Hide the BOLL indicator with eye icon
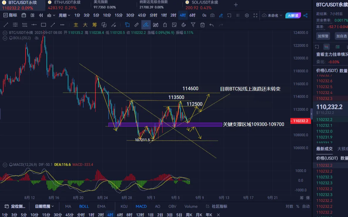348x217 pixels. point(37,38)
